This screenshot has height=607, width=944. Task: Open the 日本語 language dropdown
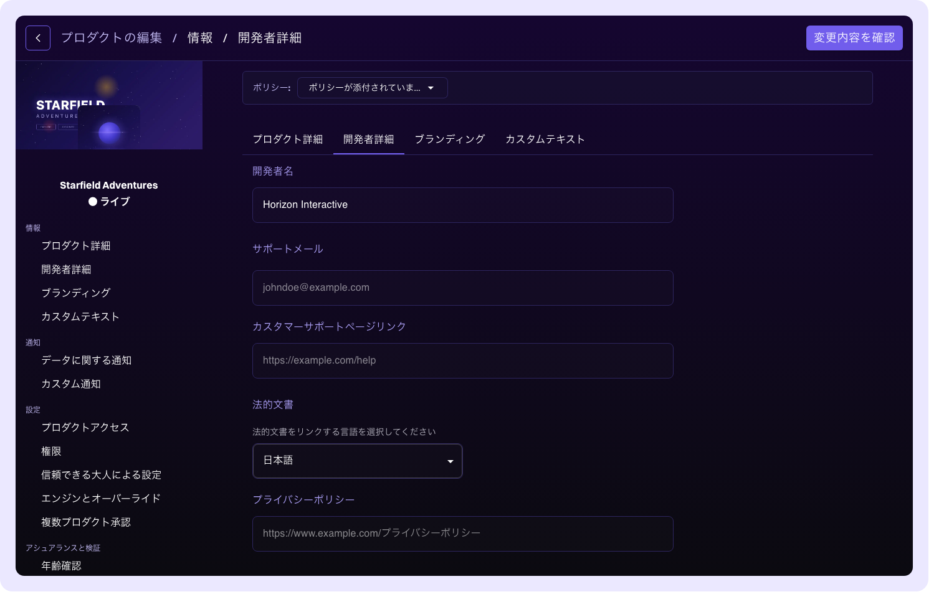pos(358,461)
